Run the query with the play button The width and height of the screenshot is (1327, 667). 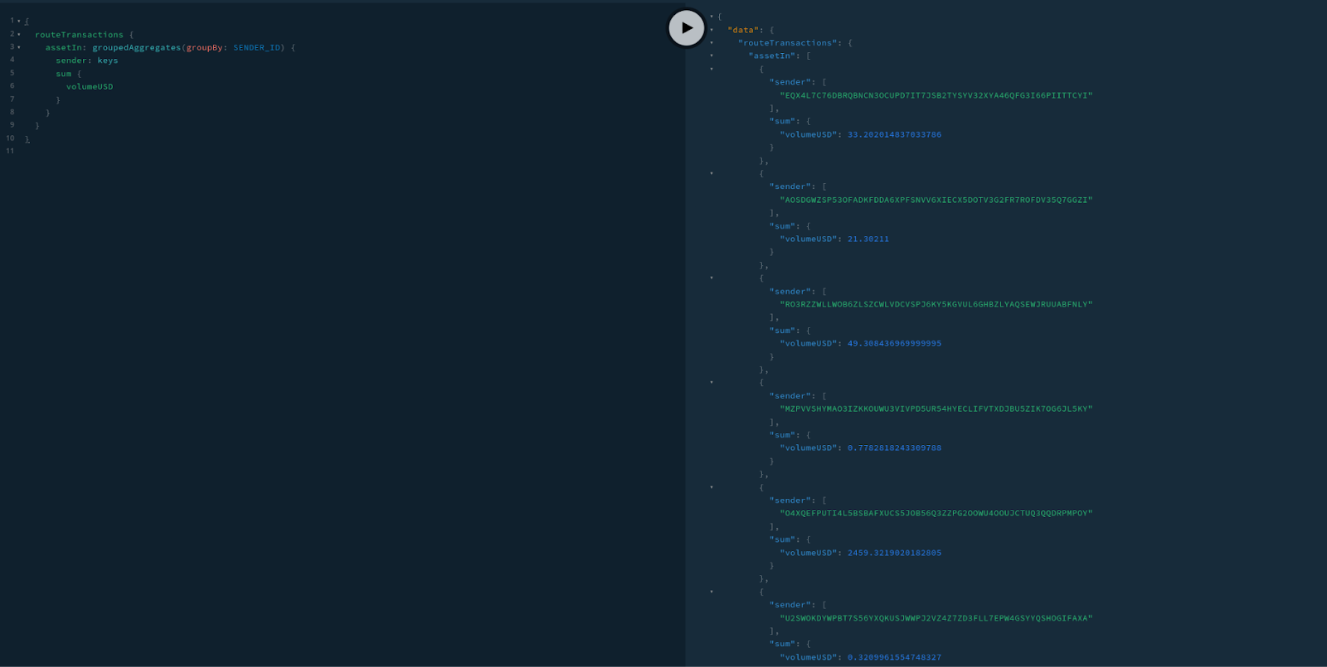tap(686, 28)
